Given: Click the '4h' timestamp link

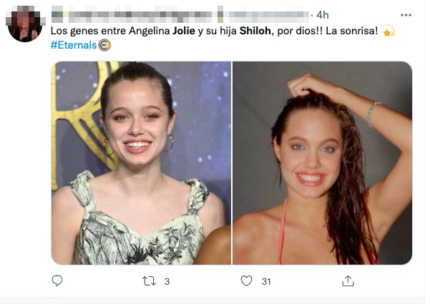Looking at the screenshot, I should pyautogui.click(x=323, y=14).
